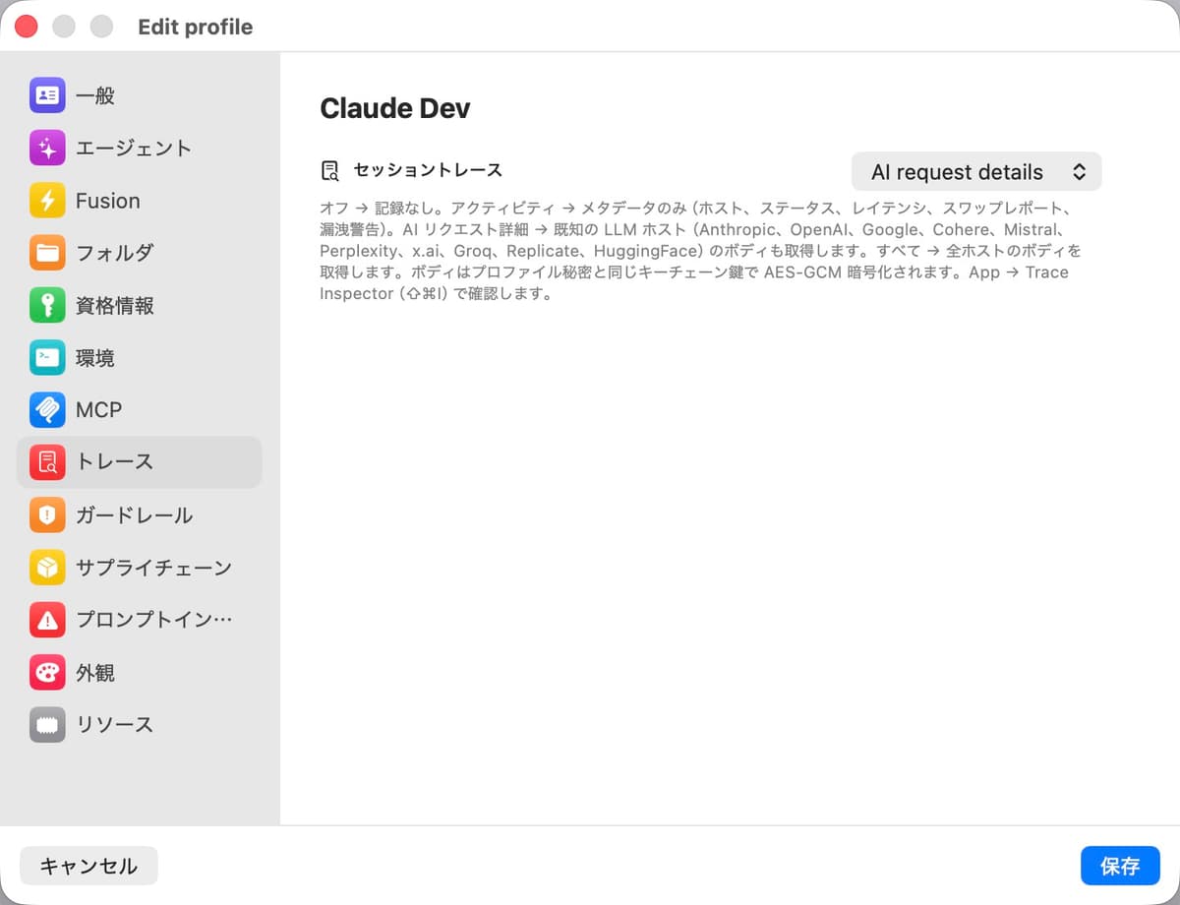Click the ガードレール shield icon
The width and height of the screenshot is (1180, 905).
coord(47,515)
